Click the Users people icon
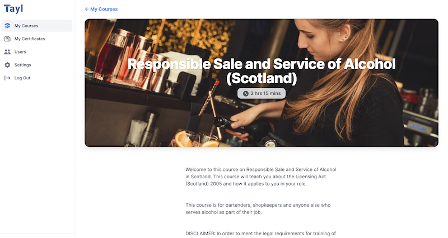 tap(7, 52)
